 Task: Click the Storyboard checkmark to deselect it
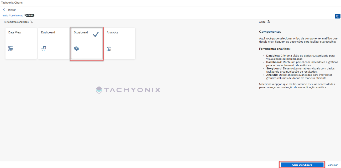[x=96, y=34]
